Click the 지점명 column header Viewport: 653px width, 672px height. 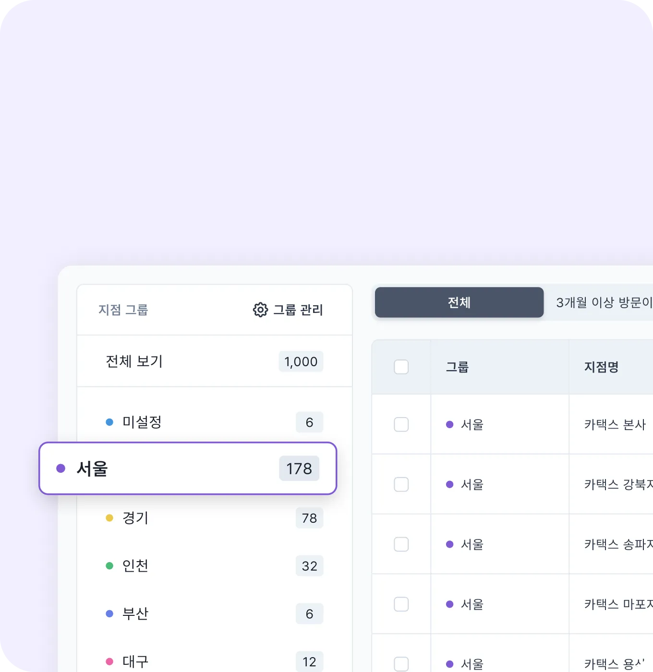coord(601,367)
